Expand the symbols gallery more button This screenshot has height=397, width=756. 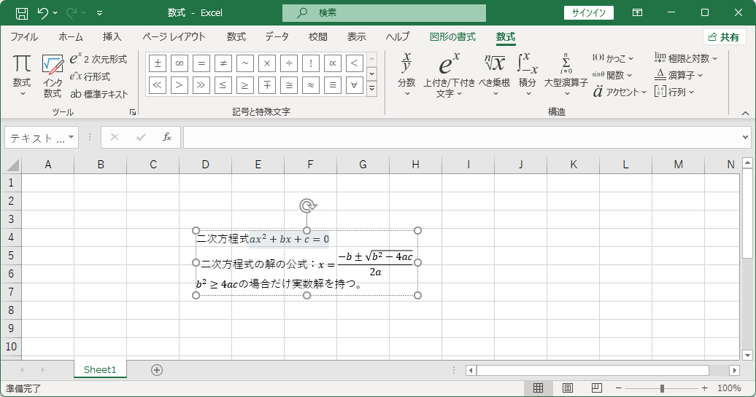(371, 89)
